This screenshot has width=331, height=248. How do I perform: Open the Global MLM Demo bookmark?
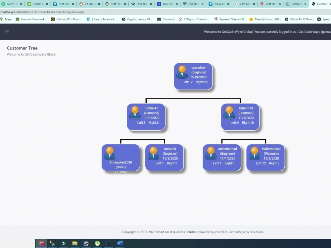299,19
